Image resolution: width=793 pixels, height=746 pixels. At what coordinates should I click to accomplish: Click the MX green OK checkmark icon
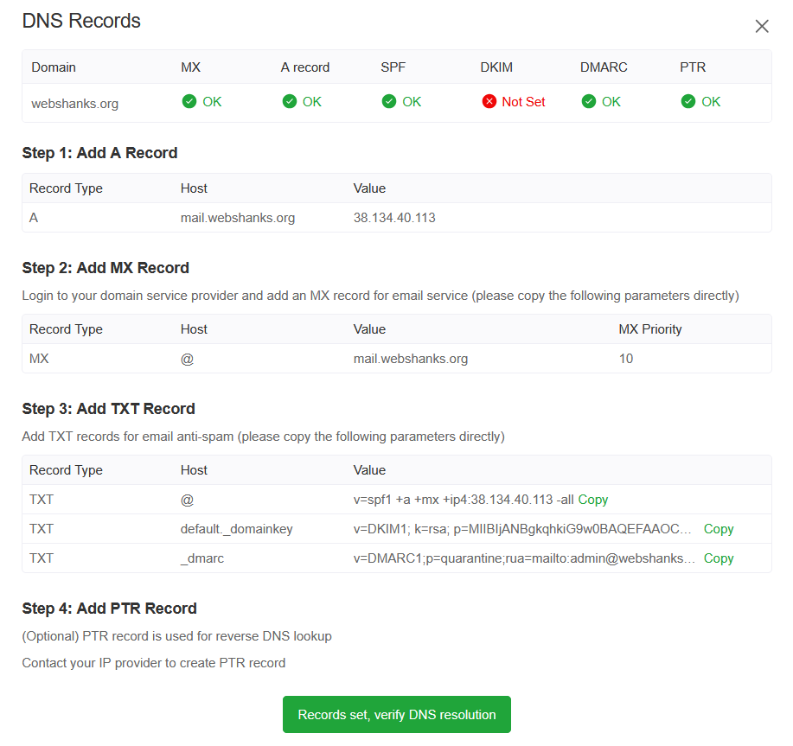[x=189, y=102]
